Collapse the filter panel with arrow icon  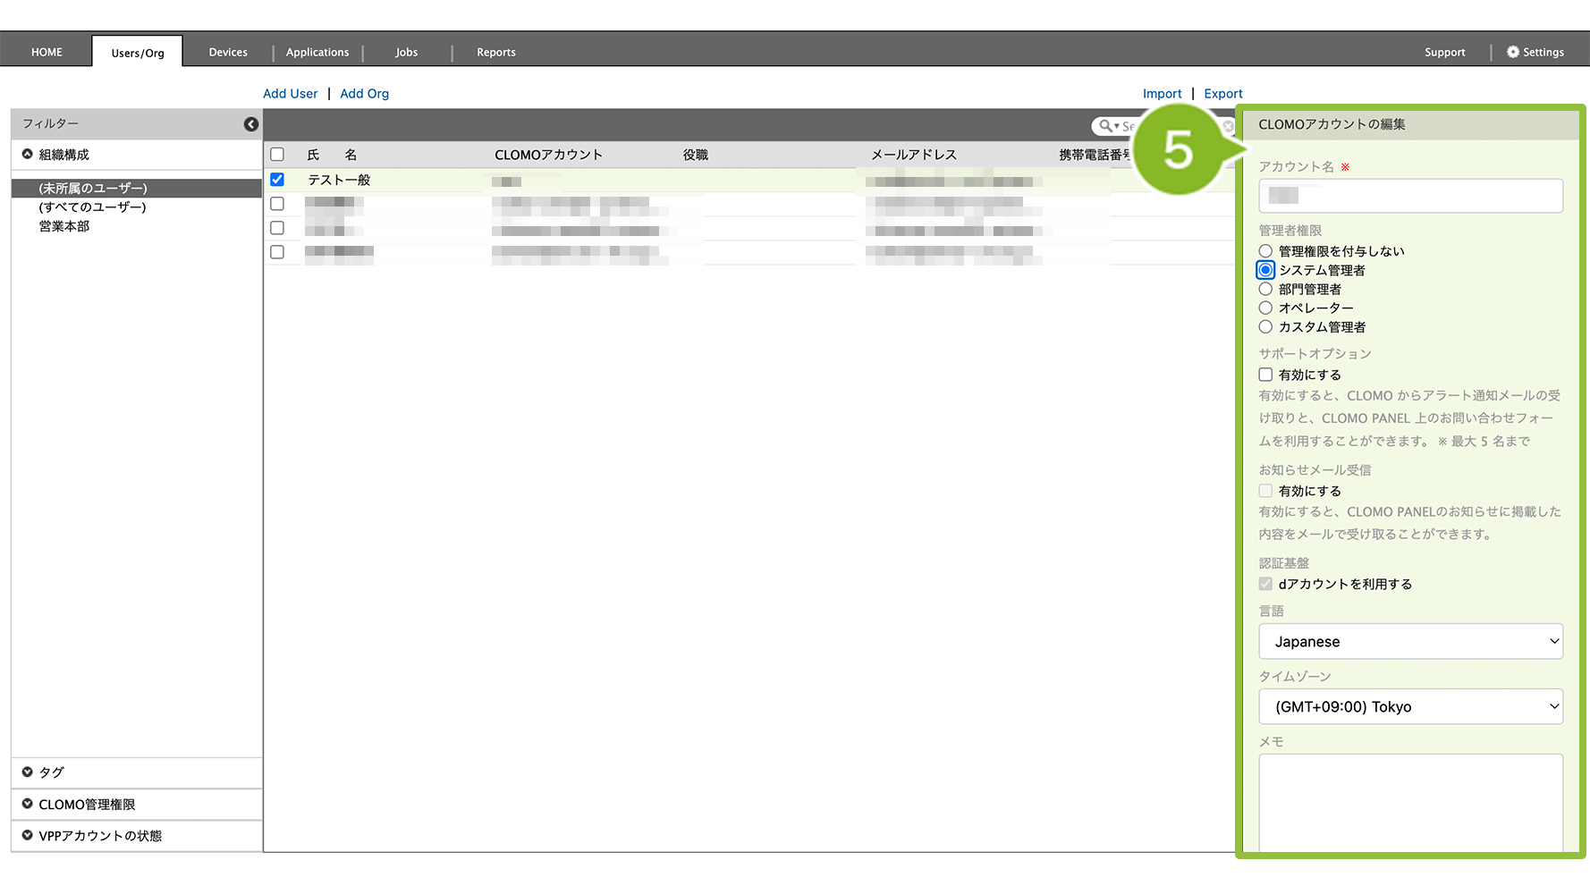coord(251,124)
